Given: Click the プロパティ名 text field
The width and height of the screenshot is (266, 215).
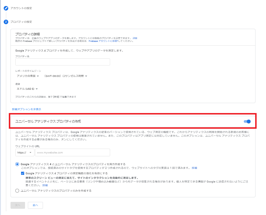Looking at the screenshot, I should tap(63, 62).
